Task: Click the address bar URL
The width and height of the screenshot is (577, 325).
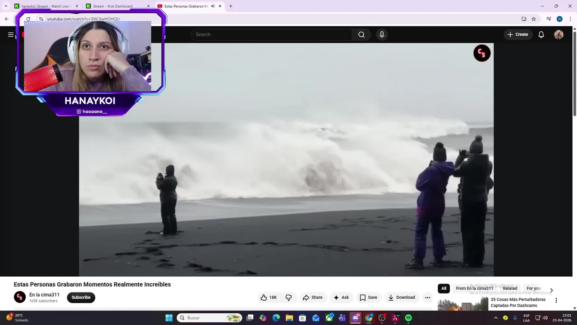Action: pyautogui.click(x=83, y=19)
